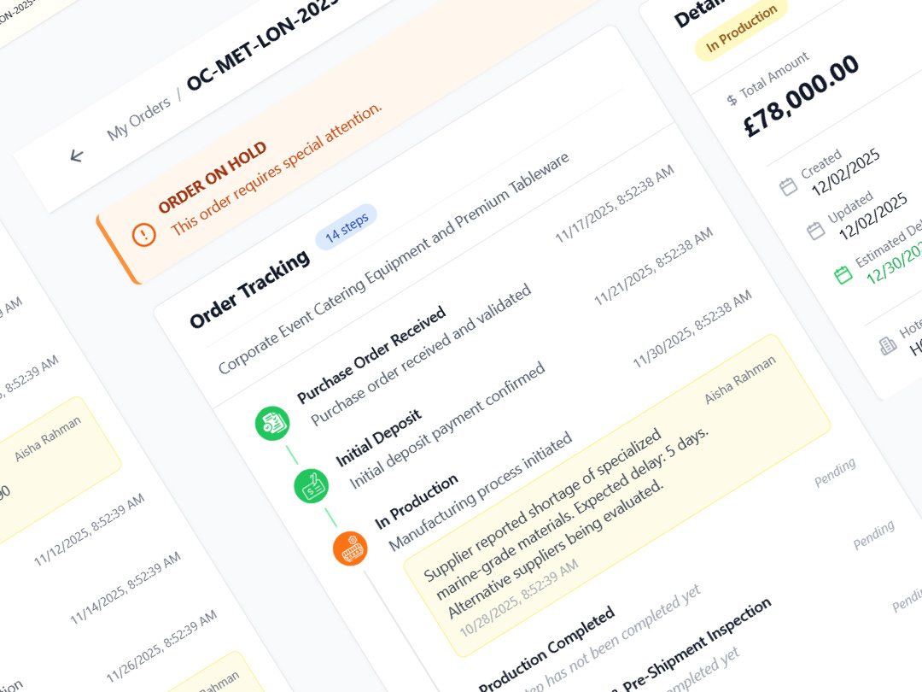Click the Updated date calendar icon
This screenshot has width=922, height=692.
[816, 229]
